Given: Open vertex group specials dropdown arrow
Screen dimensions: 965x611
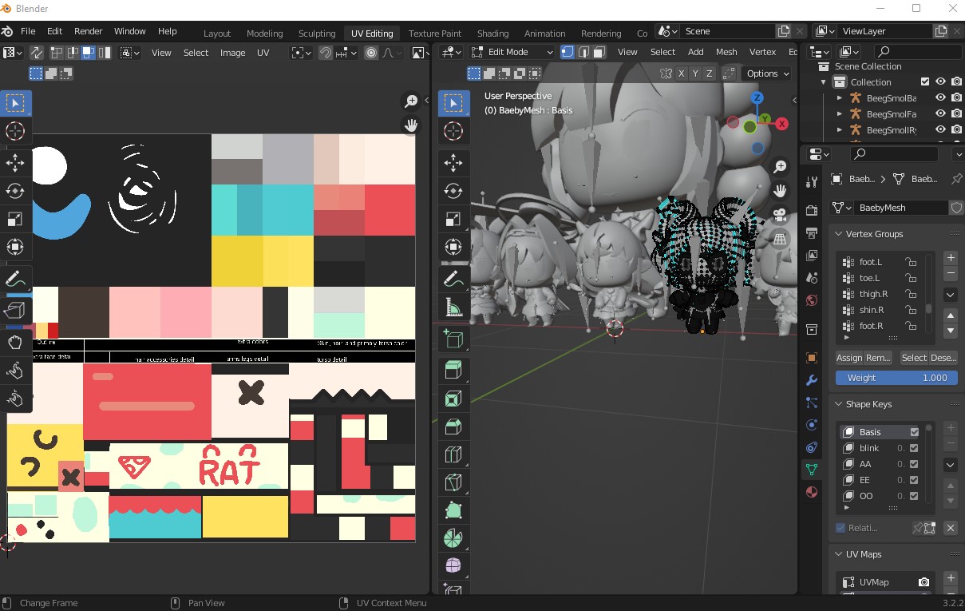Looking at the screenshot, I should pos(951,295).
